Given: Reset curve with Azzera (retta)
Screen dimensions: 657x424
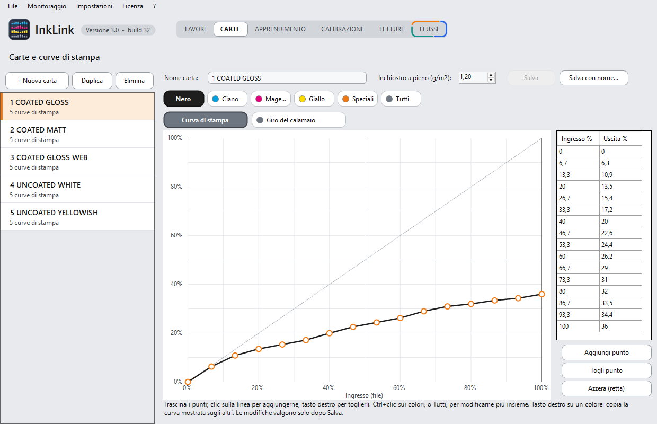Looking at the screenshot, I should [x=606, y=388].
